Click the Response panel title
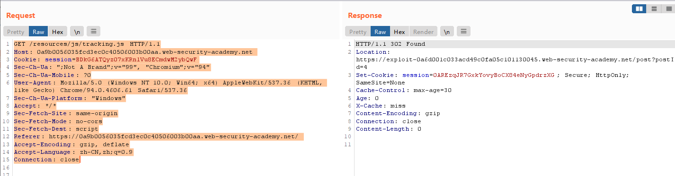This screenshot has height=176, width=675. click(365, 16)
